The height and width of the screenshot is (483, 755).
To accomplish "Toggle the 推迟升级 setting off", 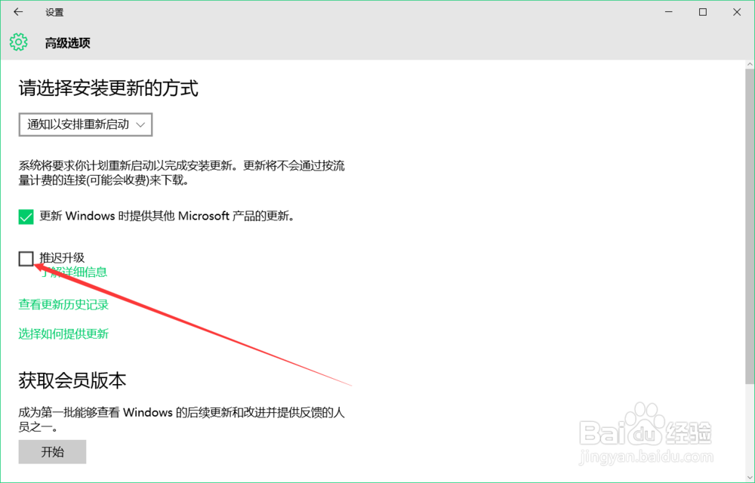I will point(25,259).
